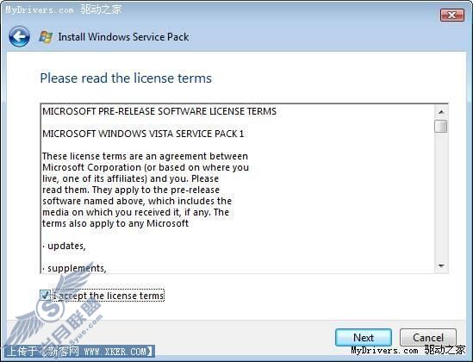The image size is (473, 362).
Task: Click the Install Windows Service Pack title text
Action: pyautogui.click(x=123, y=37)
